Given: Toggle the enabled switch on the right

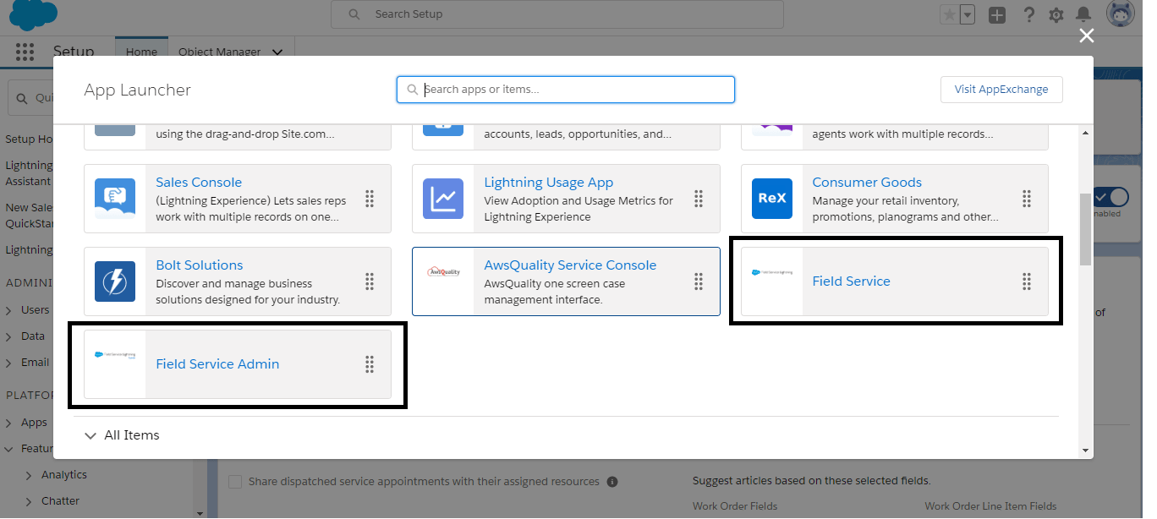Looking at the screenshot, I should [1111, 197].
